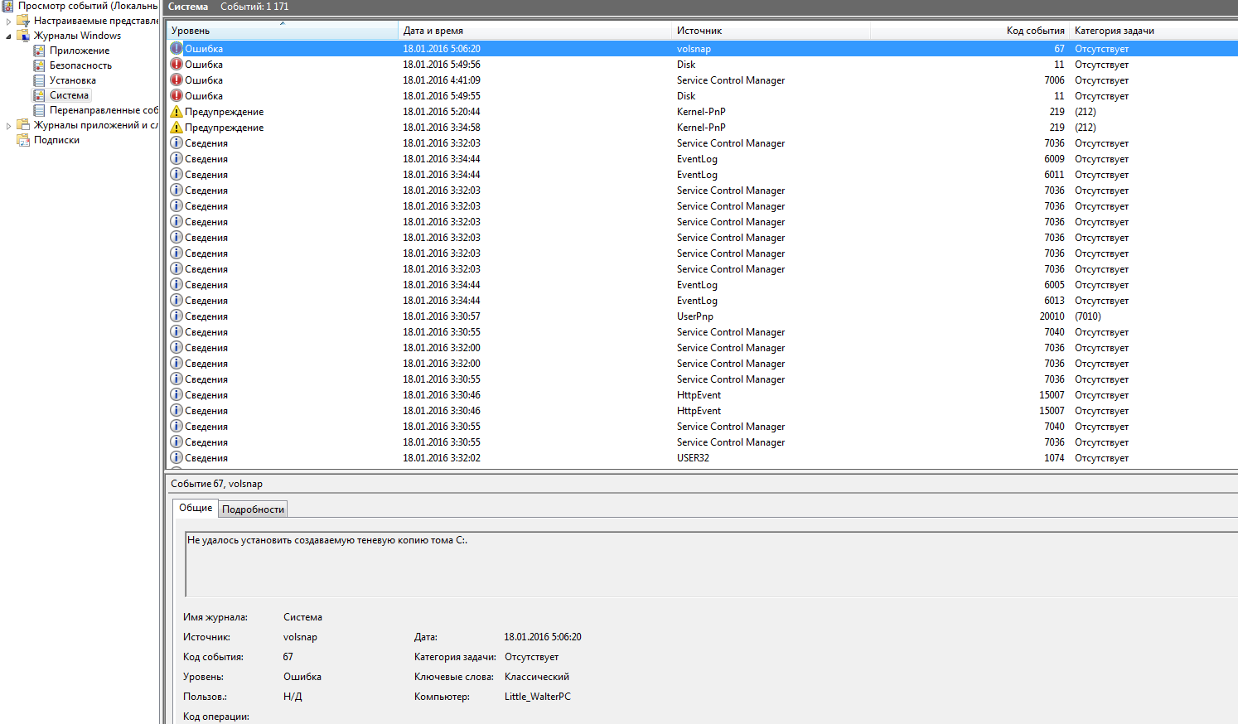Select the Общие tab
Viewport: 1238px width, 724px height.
coord(196,508)
